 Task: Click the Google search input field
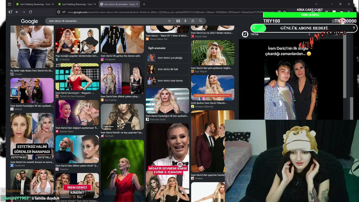point(107,21)
